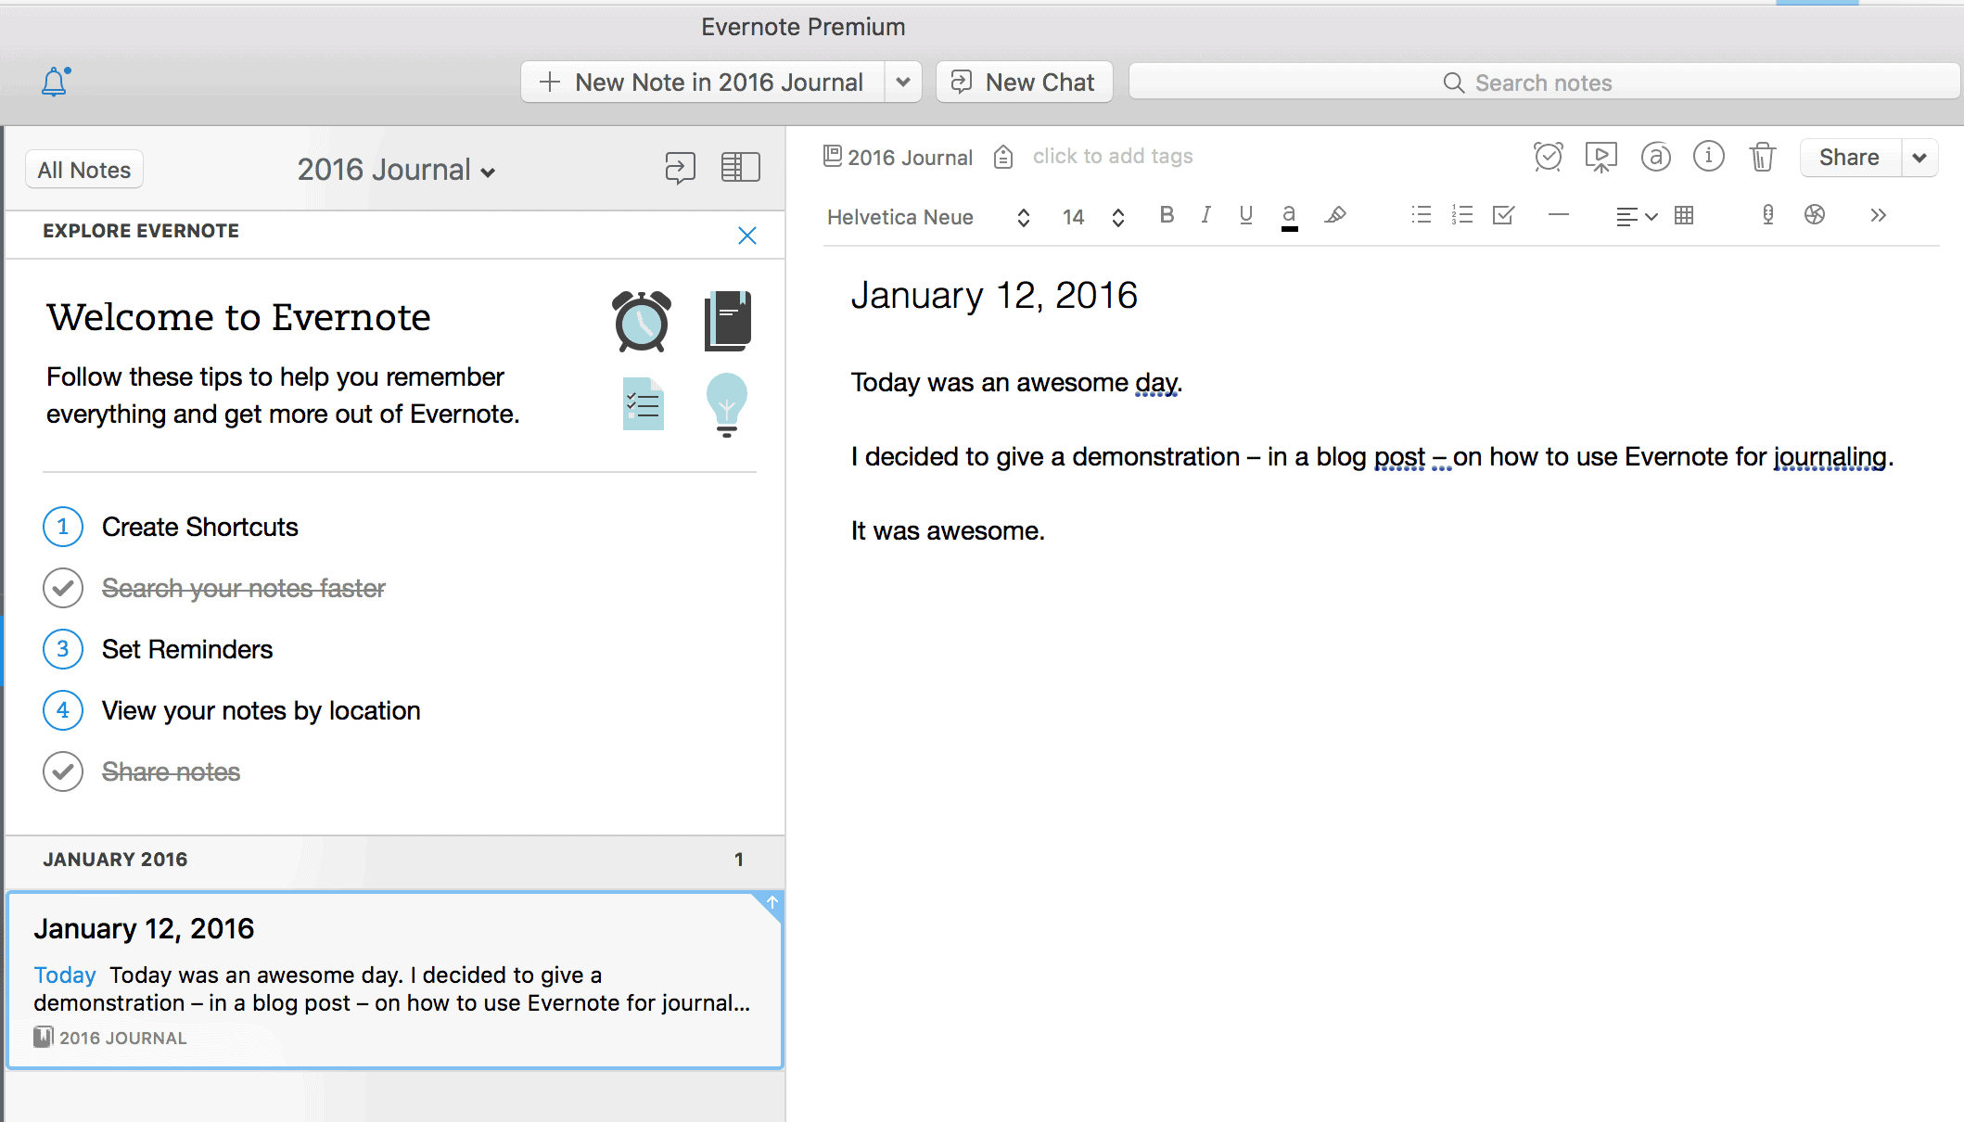Open the Create Shortcuts tip

(x=200, y=528)
